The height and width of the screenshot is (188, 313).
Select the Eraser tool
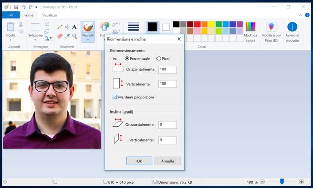[60, 36]
